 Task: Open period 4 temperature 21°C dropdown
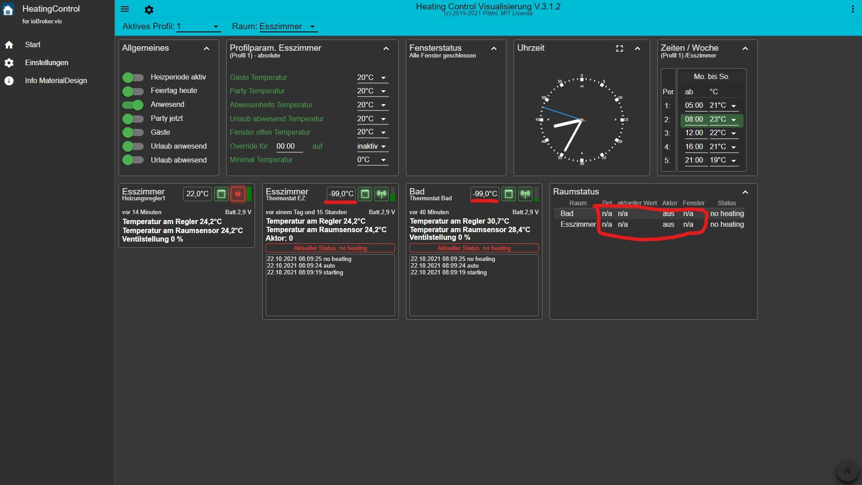[724, 147]
